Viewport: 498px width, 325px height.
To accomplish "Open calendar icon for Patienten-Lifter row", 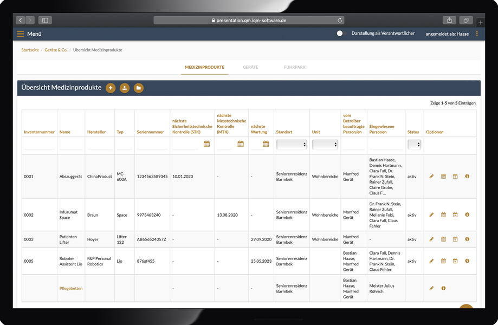I will coord(443,239).
